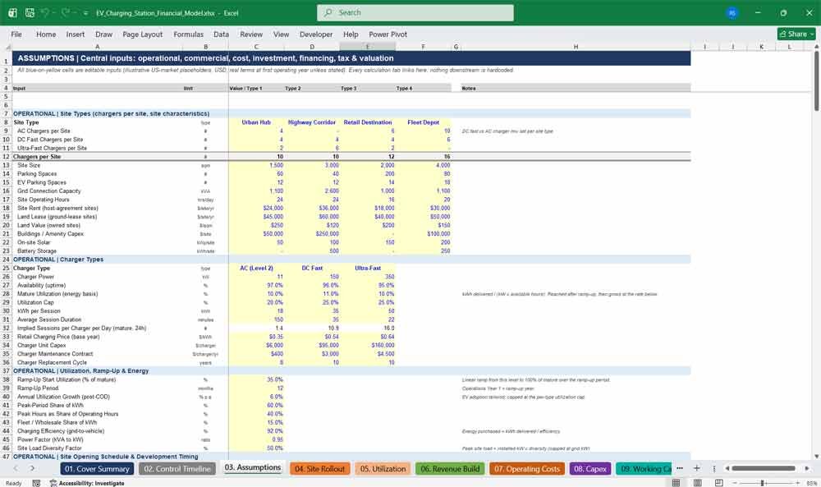
Task: Open the Formulas ribbon tab
Action: [x=189, y=34]
